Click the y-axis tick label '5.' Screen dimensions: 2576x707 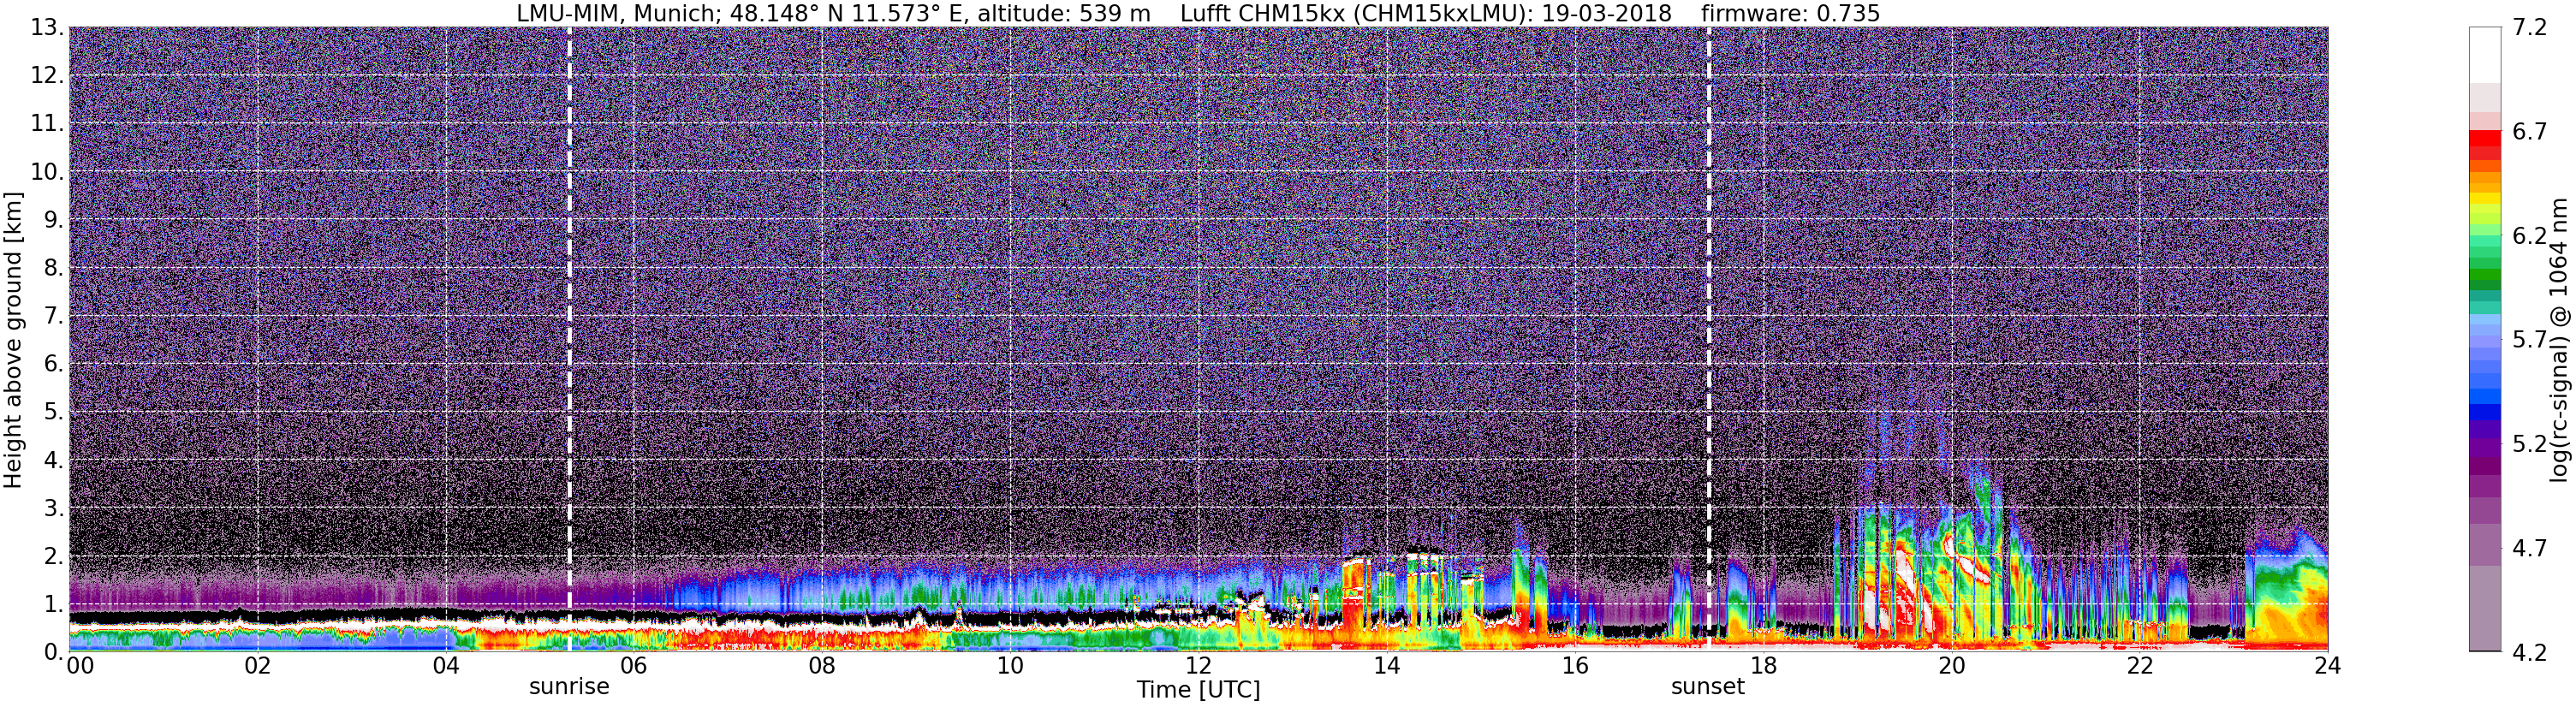54,411
